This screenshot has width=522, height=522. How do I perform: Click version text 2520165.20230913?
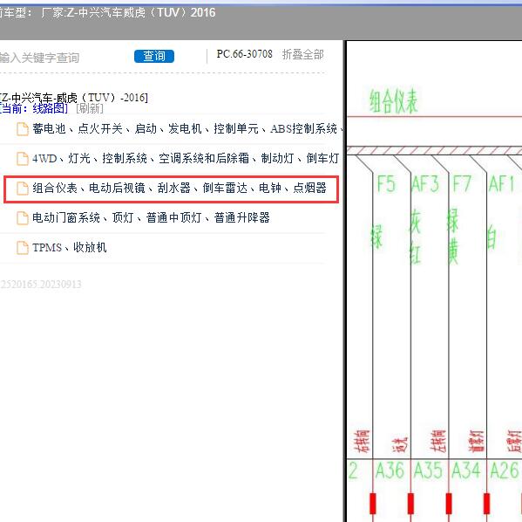click(41, 285)
